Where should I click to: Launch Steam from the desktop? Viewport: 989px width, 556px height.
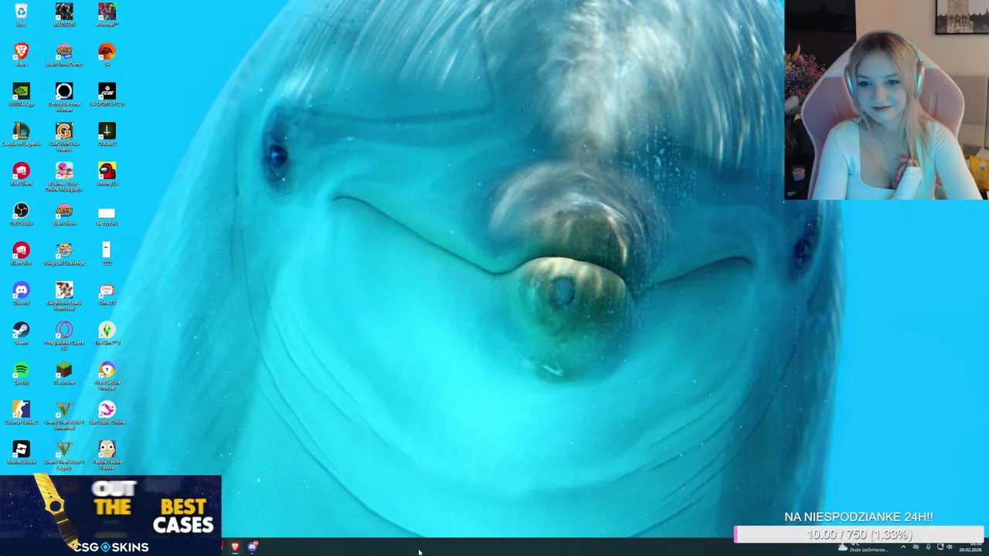[x=21, y=334]
